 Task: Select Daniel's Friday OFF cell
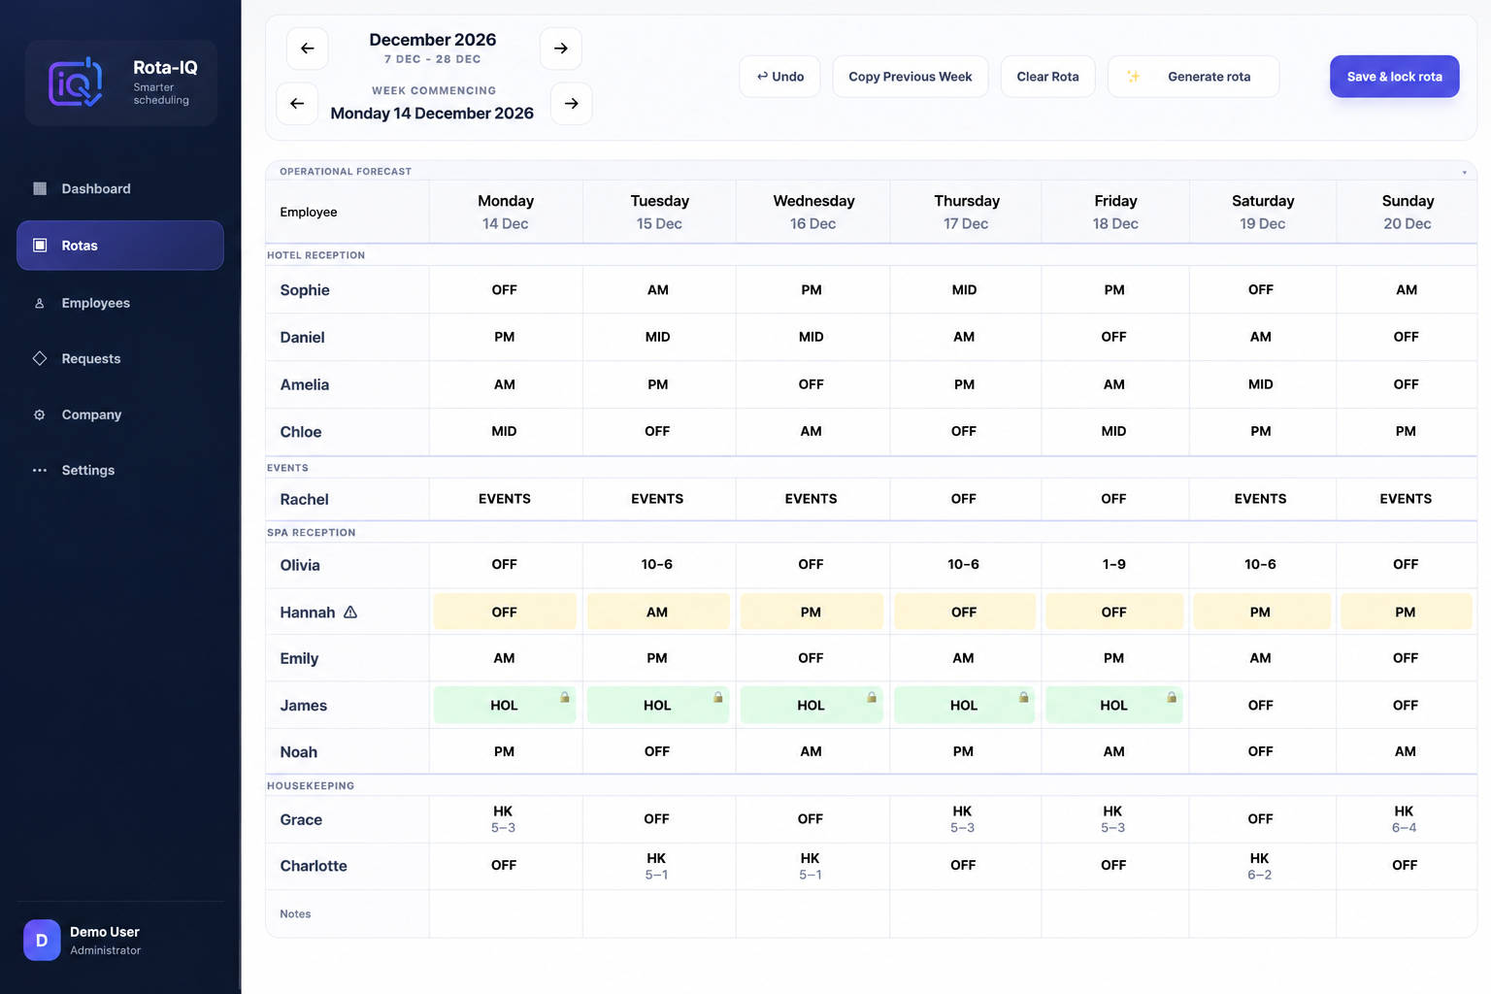[x=1114, y=337]
